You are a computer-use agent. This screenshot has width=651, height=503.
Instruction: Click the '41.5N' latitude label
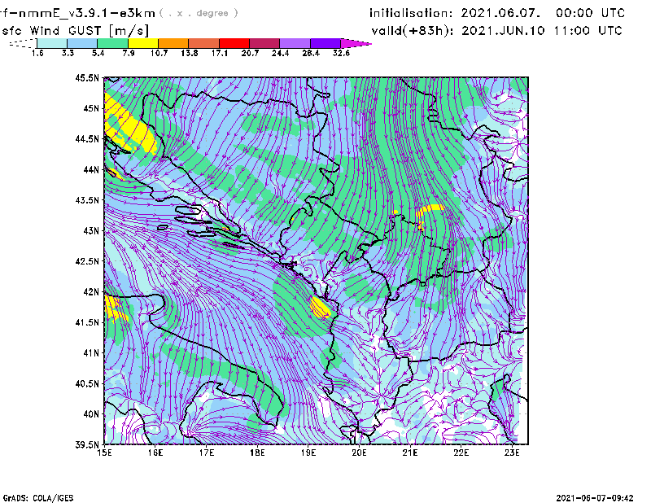[x=87, y=322]
